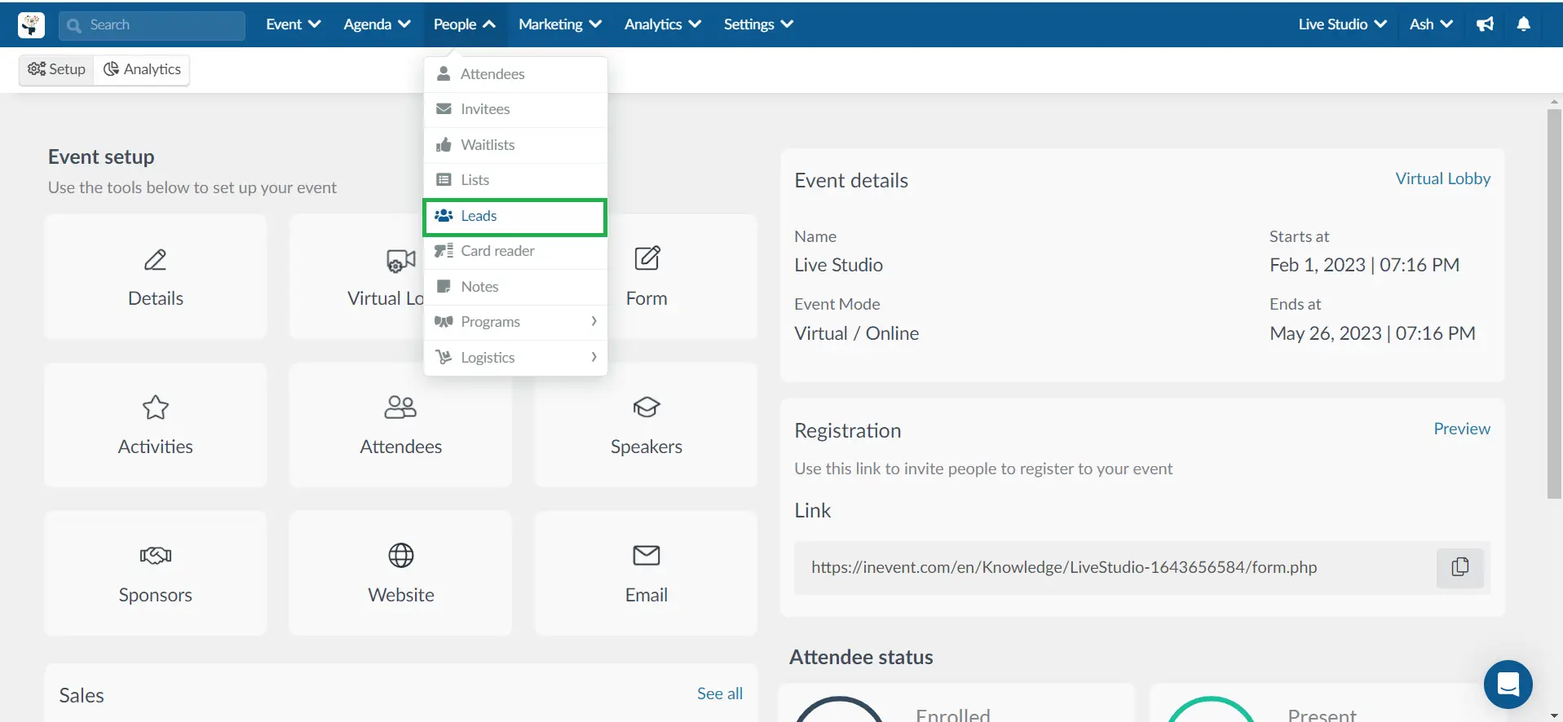The width and height of the screenshot is (1563, 722).
Task: Click the Activities star icon
Action: tap(156, 407)
